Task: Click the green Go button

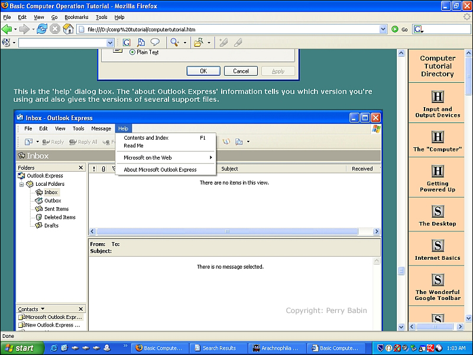Action: 400,29
